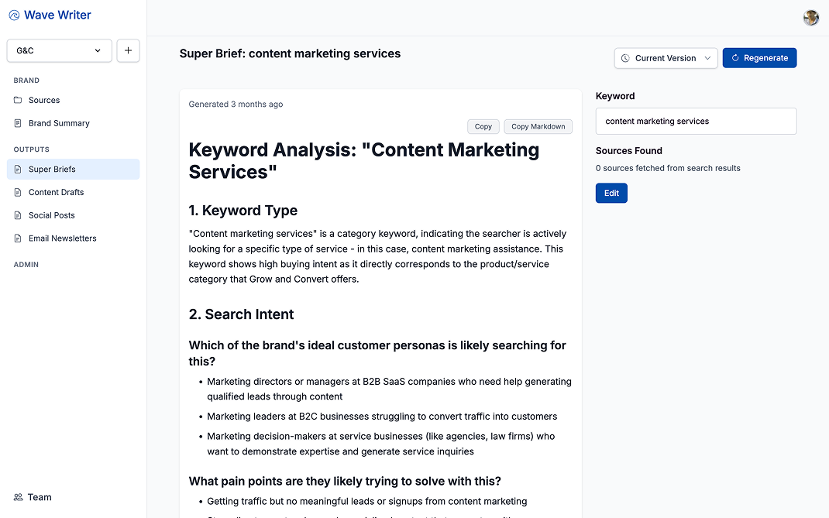Click the Email Newsletters document icon
Screen dimensions: 829x518
coord(18,238)
